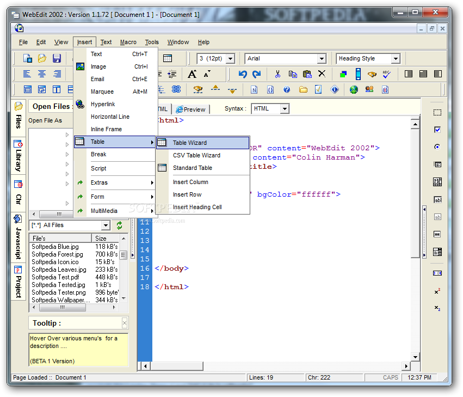
Task: Expand the Form submenu
Action: coord(115,197)
